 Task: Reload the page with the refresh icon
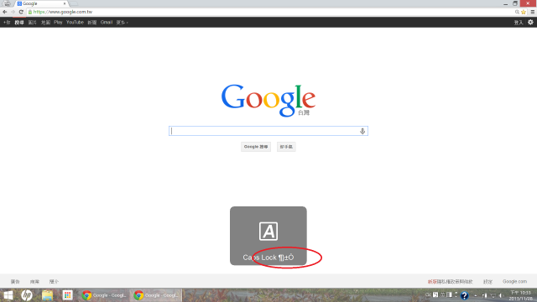(21, 12)
